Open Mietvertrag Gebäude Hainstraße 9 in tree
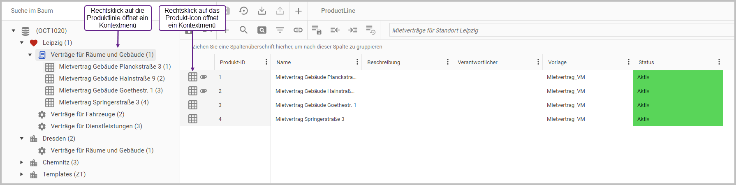The width and height of the screenshot is (736, 185). [x=111, y=79]
